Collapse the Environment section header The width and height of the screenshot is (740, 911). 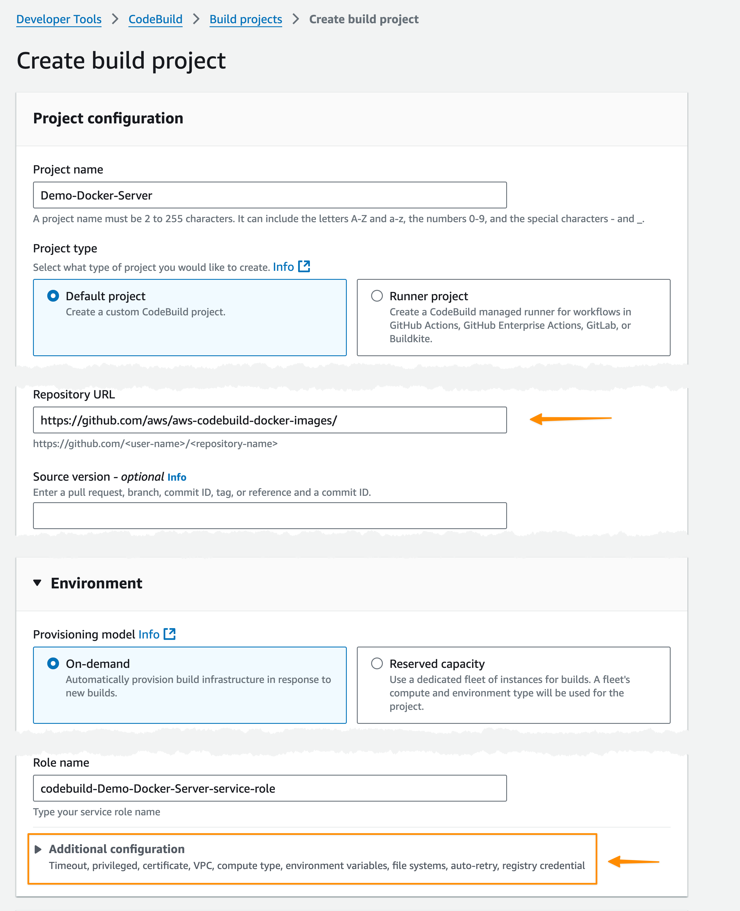[96, 583]
